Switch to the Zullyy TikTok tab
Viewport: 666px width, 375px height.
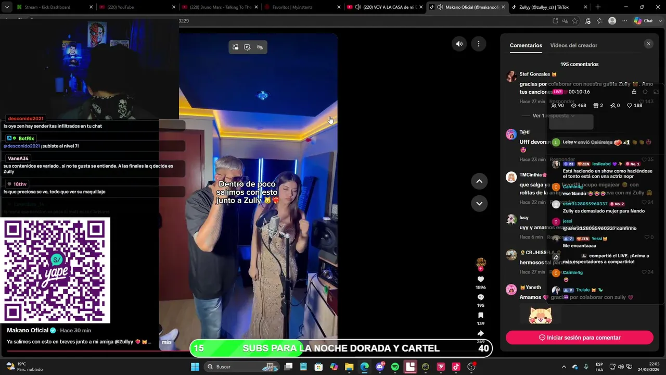(x=548, y=7)
